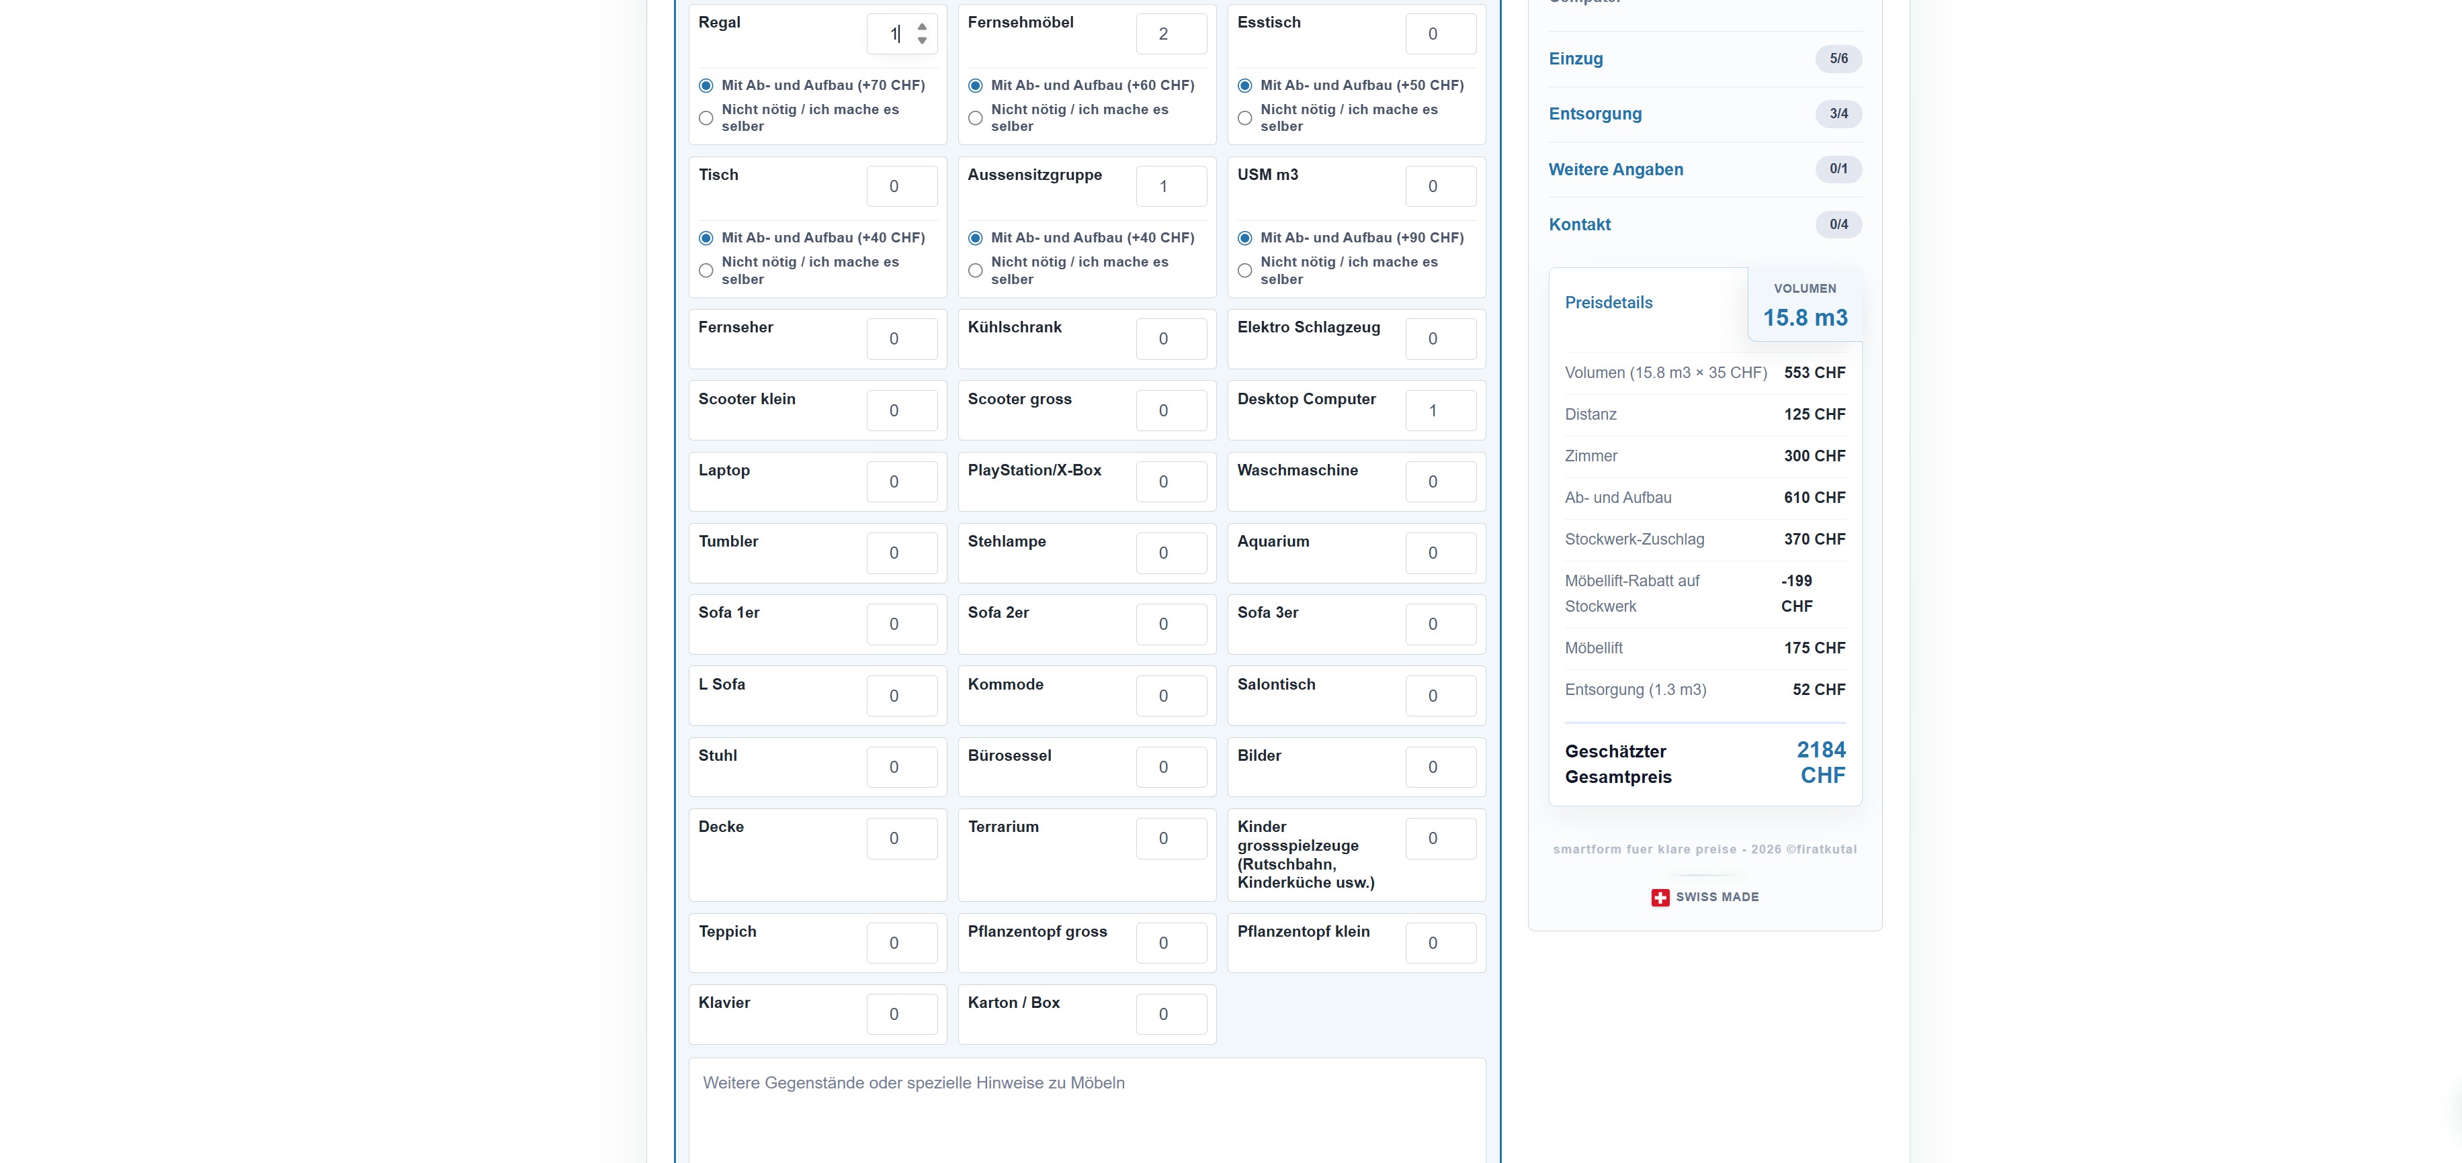Select 'Mit Ab- und Aufbau (+50 CHF)' for Esstisch

coord(1244,86)
